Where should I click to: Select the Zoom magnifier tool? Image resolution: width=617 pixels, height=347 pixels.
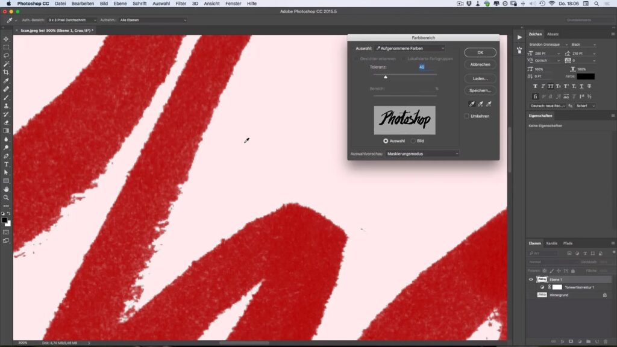[x=6, y=197]
